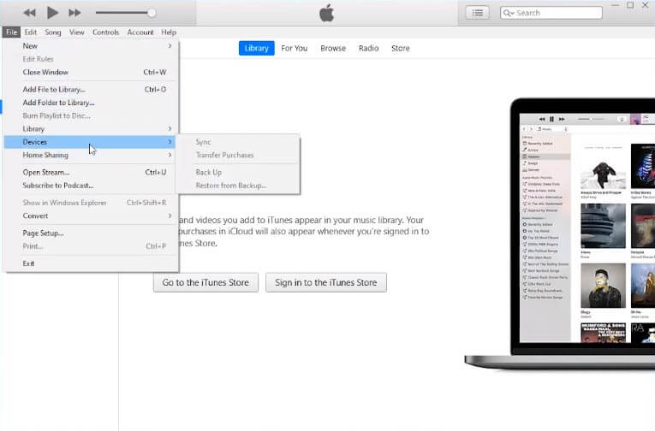Screen dimensions: 655x431
Task: Switch to the Browse tab
Action: click(x=333, y=49)
